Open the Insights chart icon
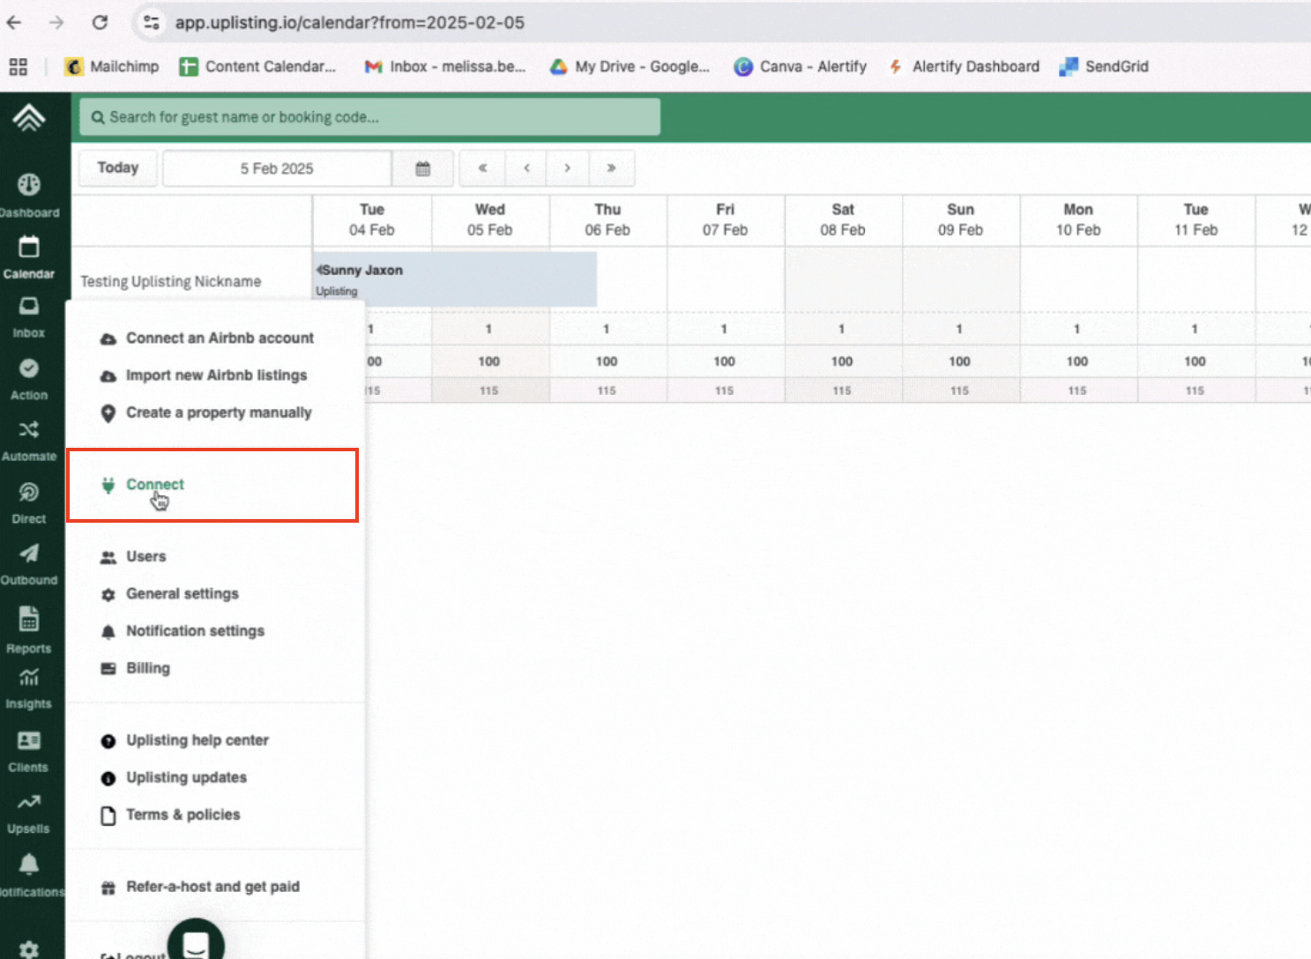 coord(29,678)
